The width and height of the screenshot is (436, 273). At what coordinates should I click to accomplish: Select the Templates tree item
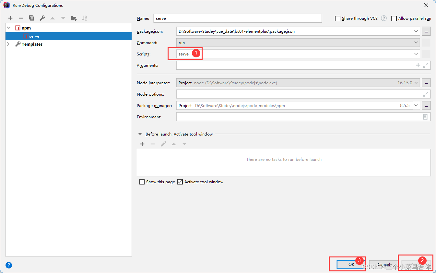click(x=32, y=44)
